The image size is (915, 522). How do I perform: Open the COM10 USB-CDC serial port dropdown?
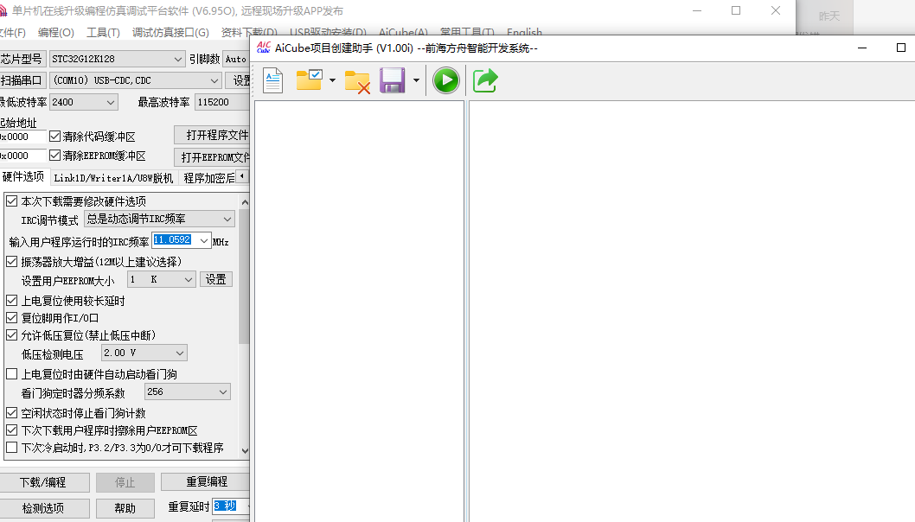(x=136, y=80)
